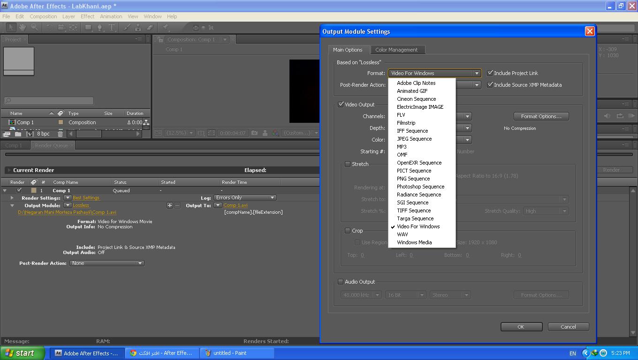Click Interpret Footage icon in Project panel

tap(7, 134)
